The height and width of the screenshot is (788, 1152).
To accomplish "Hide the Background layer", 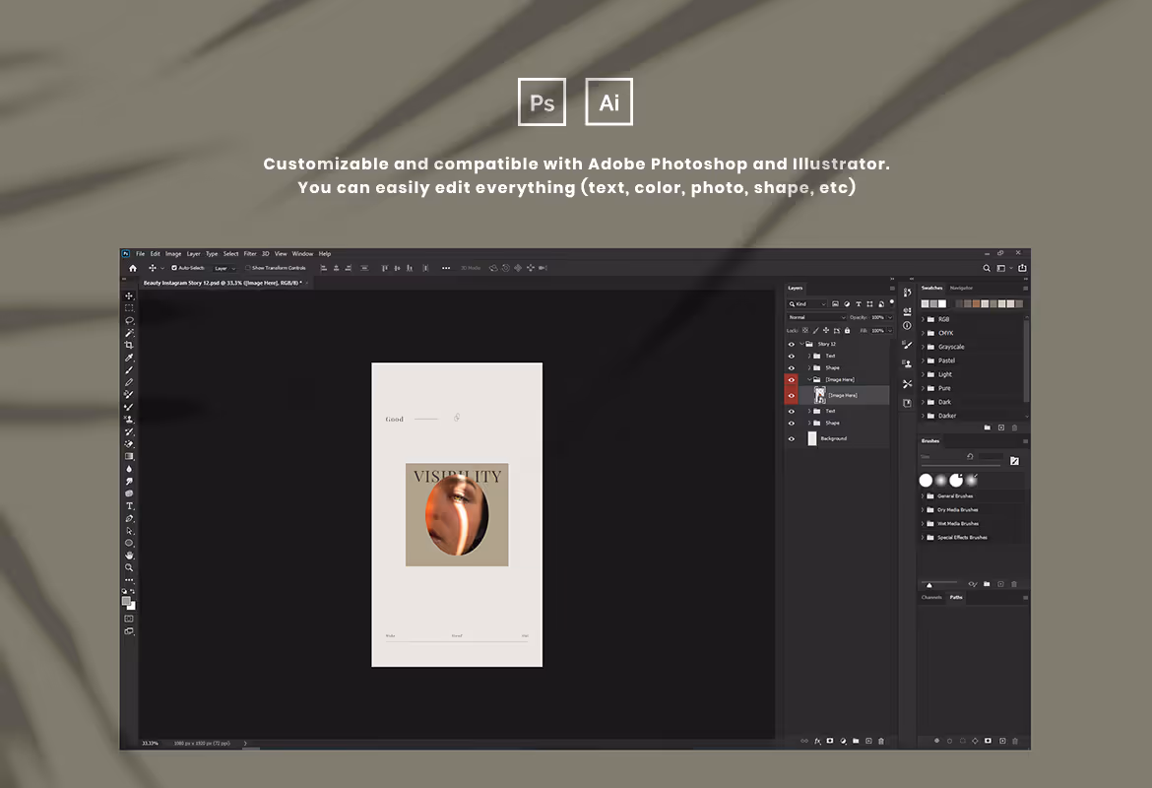I will tap(792, 439).
